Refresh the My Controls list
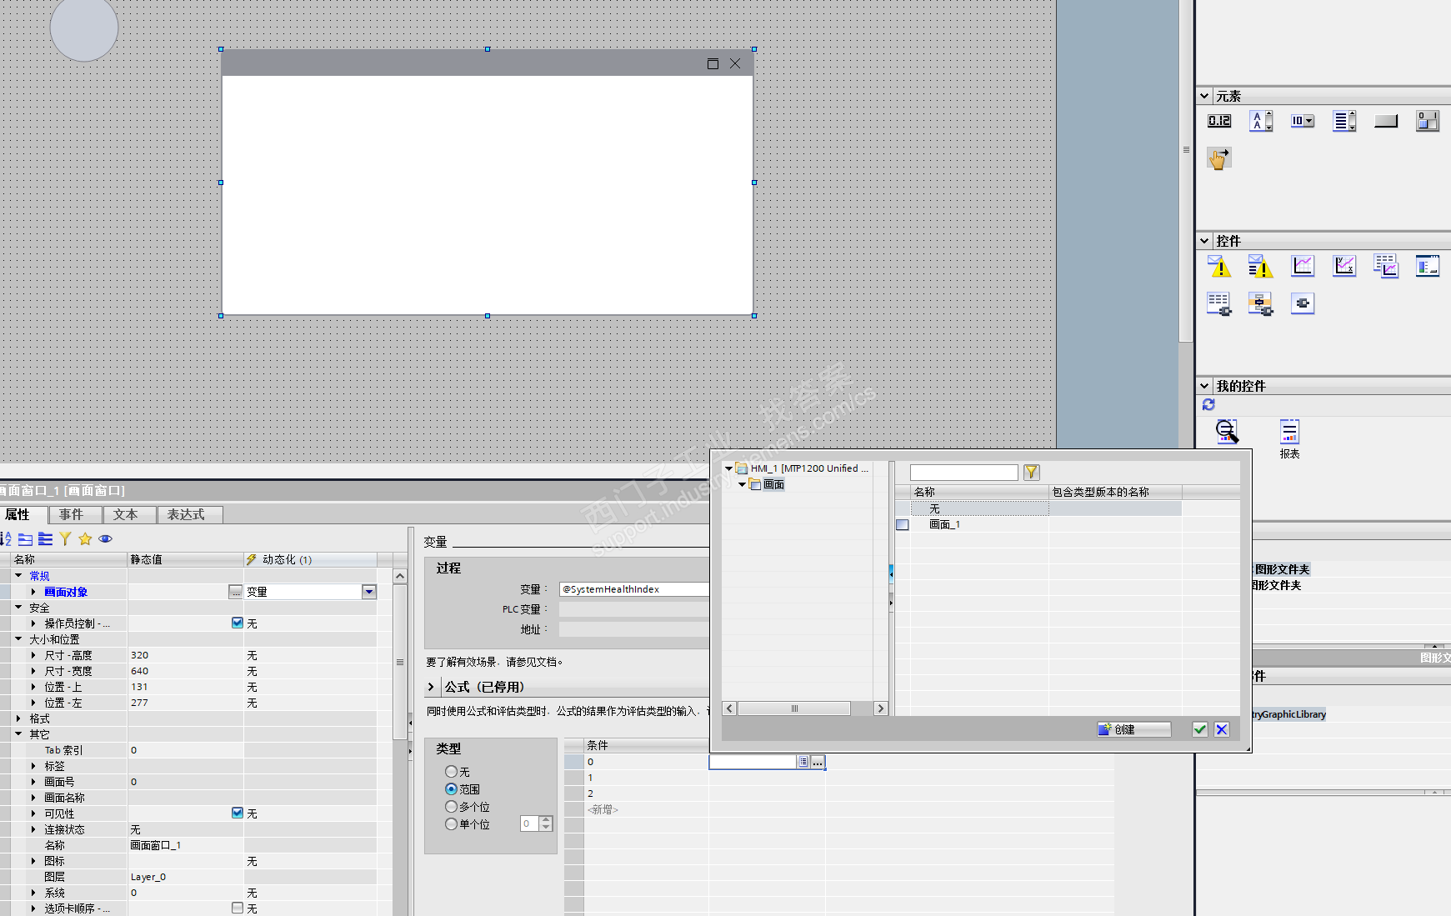Screen dimensions: 1451x916 pyautogui.click(x=1208, y=404)
